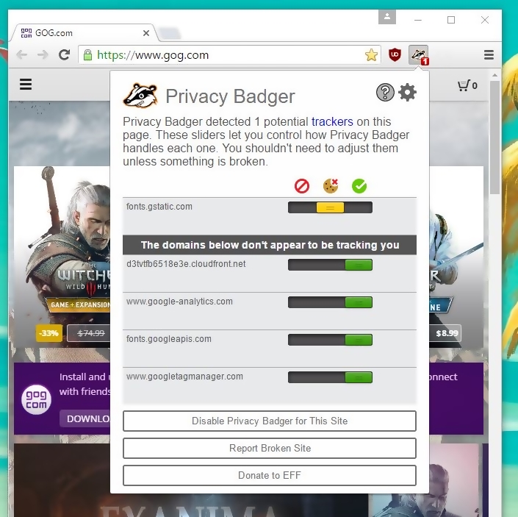Click d3tvtfb6518e3e.cloudfront.net domain name
This screenshot has width=518, height=517.
tap(186, 264)
